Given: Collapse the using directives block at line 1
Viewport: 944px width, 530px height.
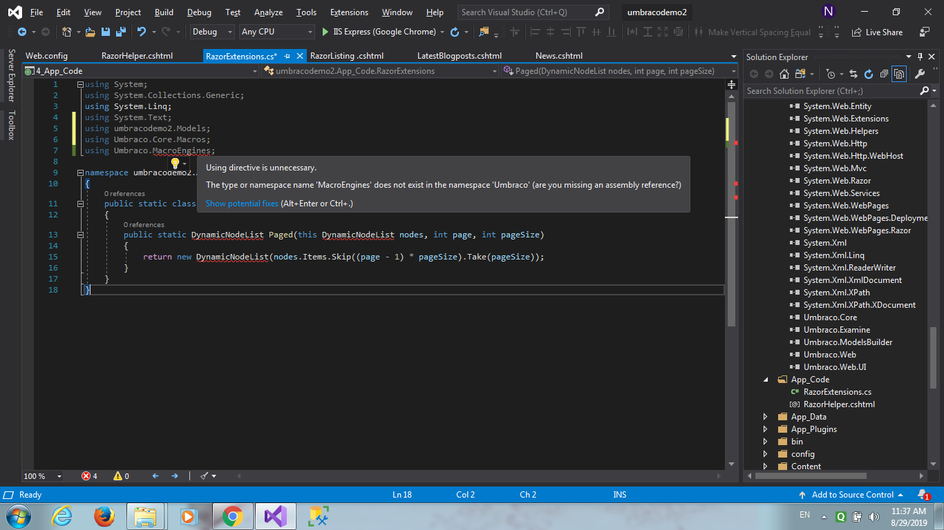Looking at the screenshot, I should coord(81,84).
